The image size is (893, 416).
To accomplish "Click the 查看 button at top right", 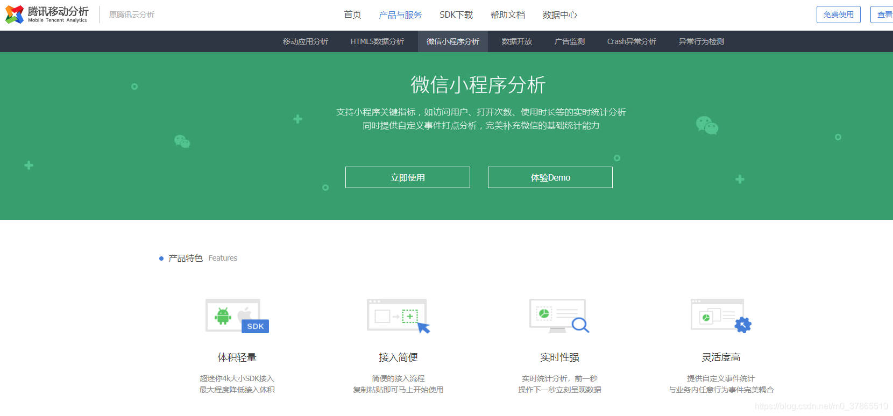I will coord(882,15).
